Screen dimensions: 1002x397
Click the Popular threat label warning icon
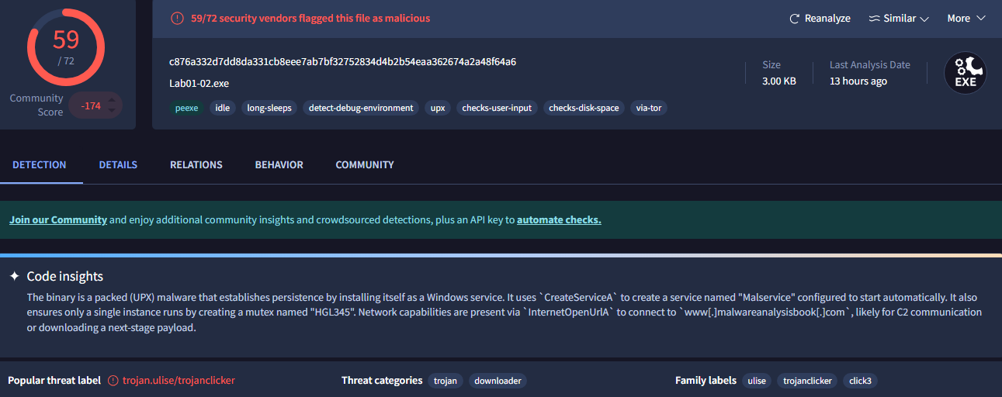(113, 381)
